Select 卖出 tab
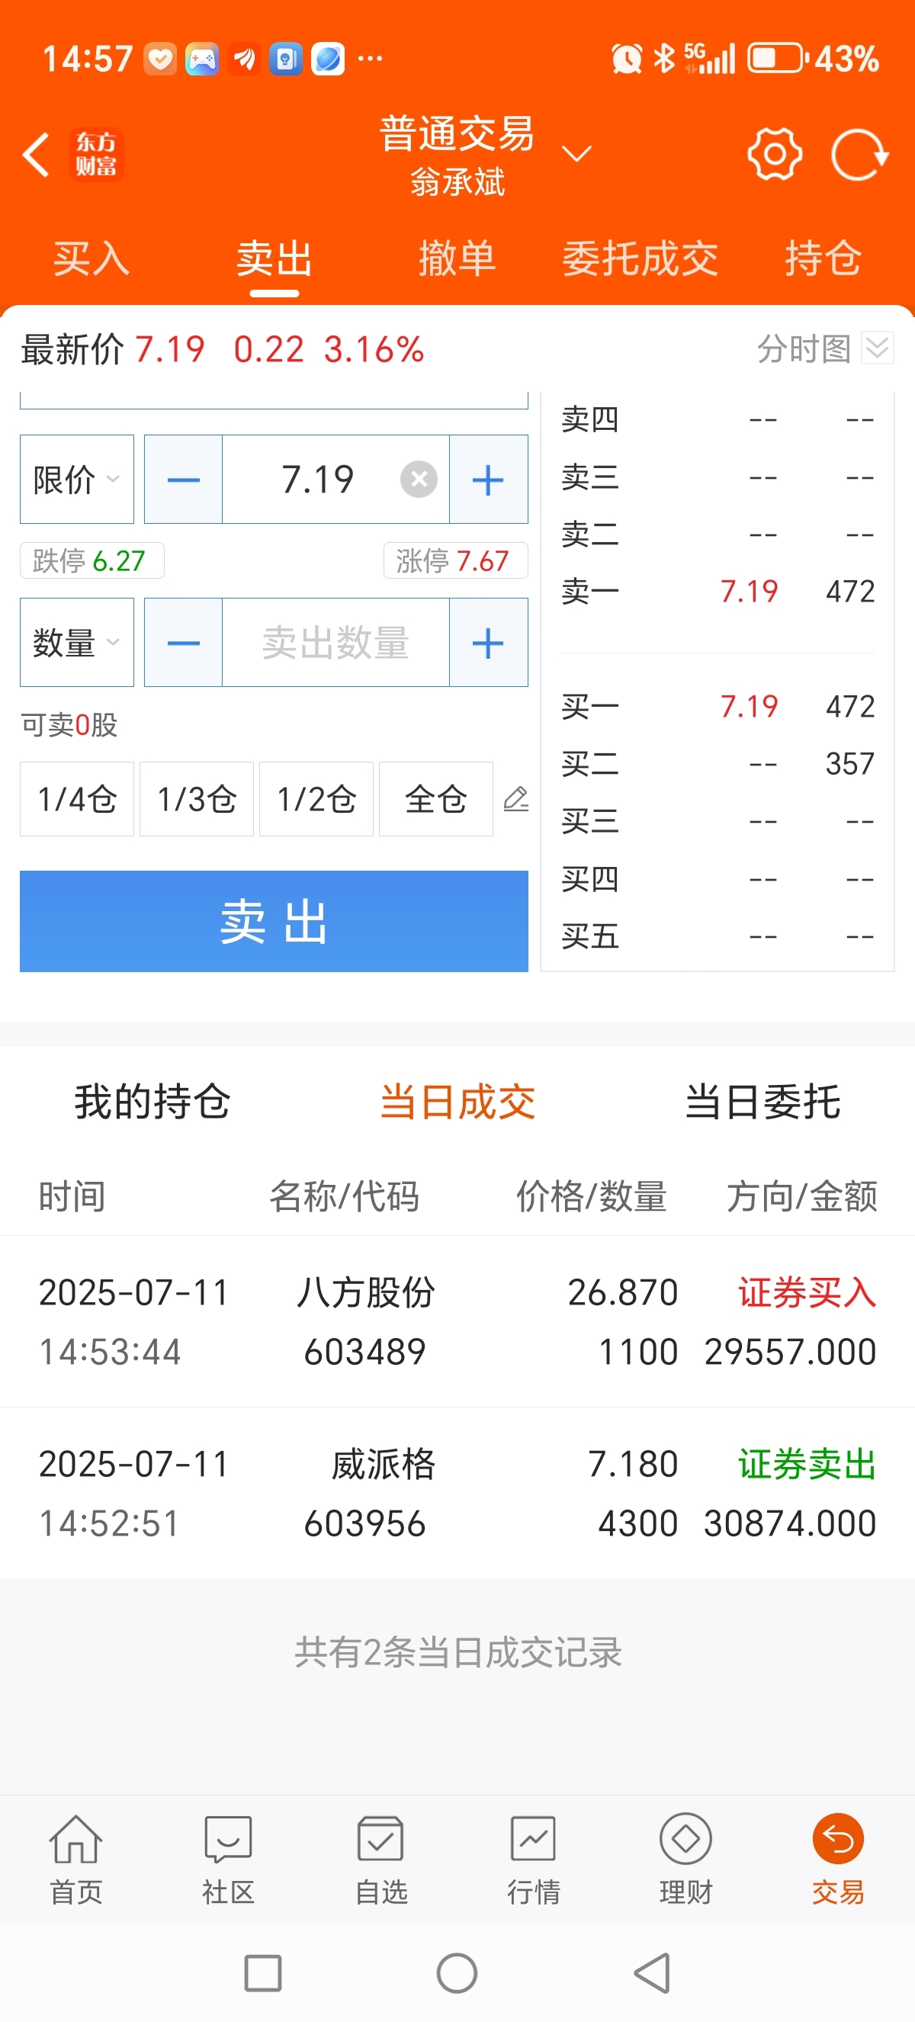 coord(274,258)
